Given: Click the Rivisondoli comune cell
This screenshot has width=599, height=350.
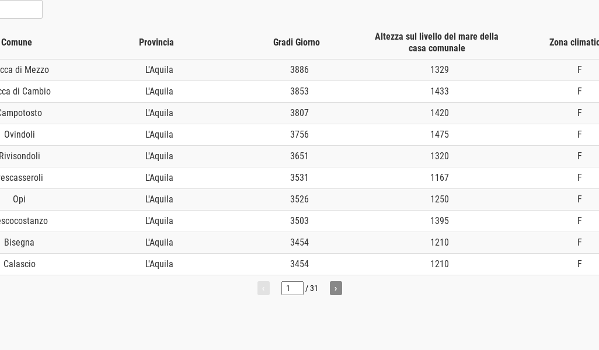Looking at the screenshot, I should pyautogui.click(x=20, y=156).
